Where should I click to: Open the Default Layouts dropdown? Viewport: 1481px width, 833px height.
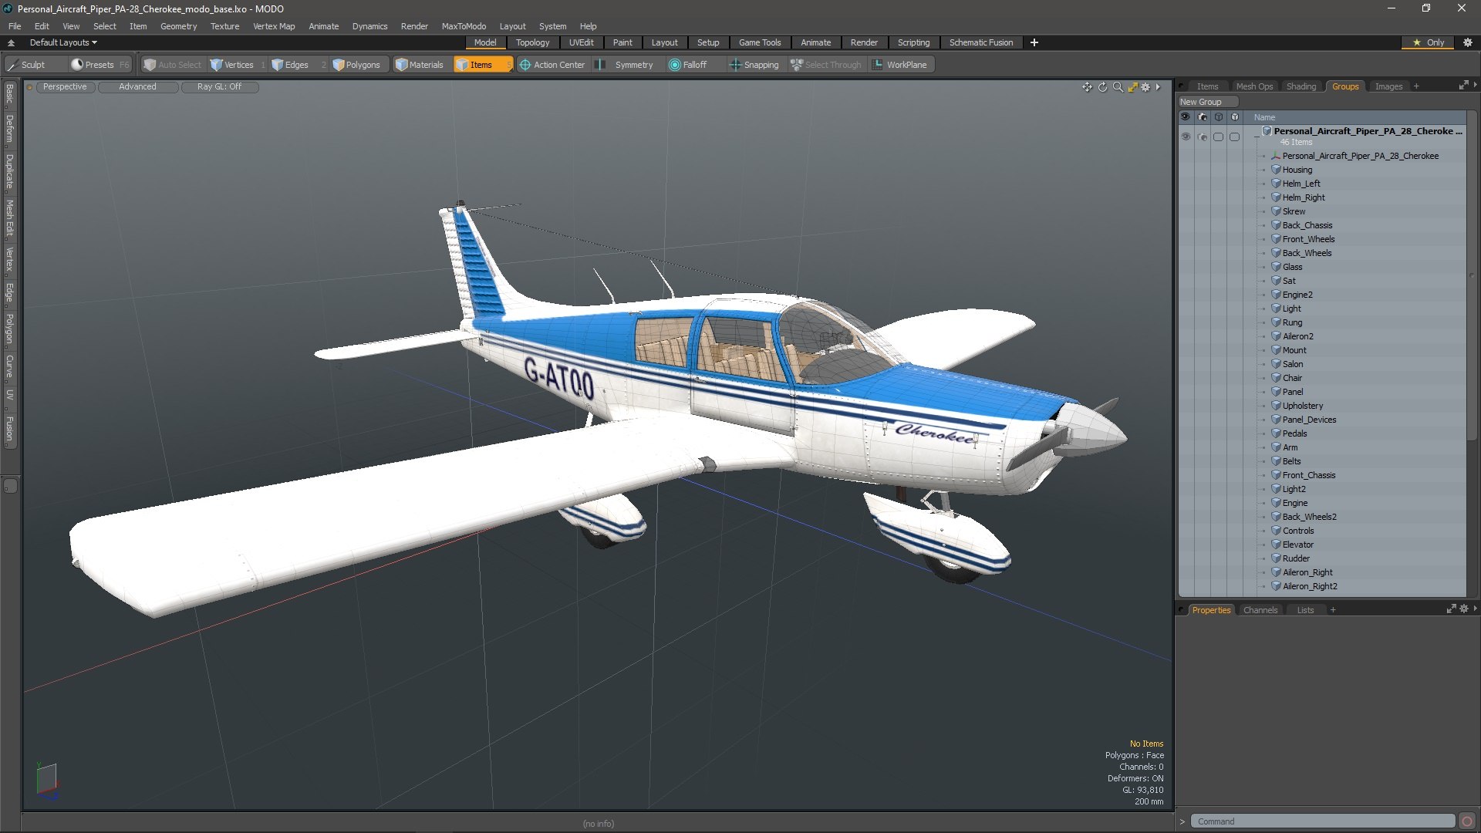click(63, 42)
